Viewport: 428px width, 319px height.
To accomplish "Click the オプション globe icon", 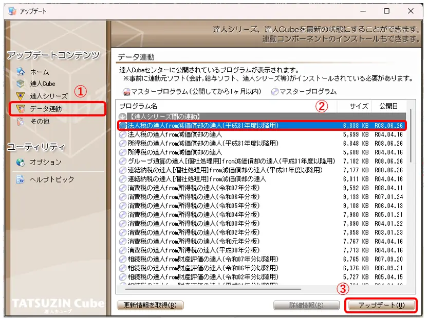I will tap(21, 162).
